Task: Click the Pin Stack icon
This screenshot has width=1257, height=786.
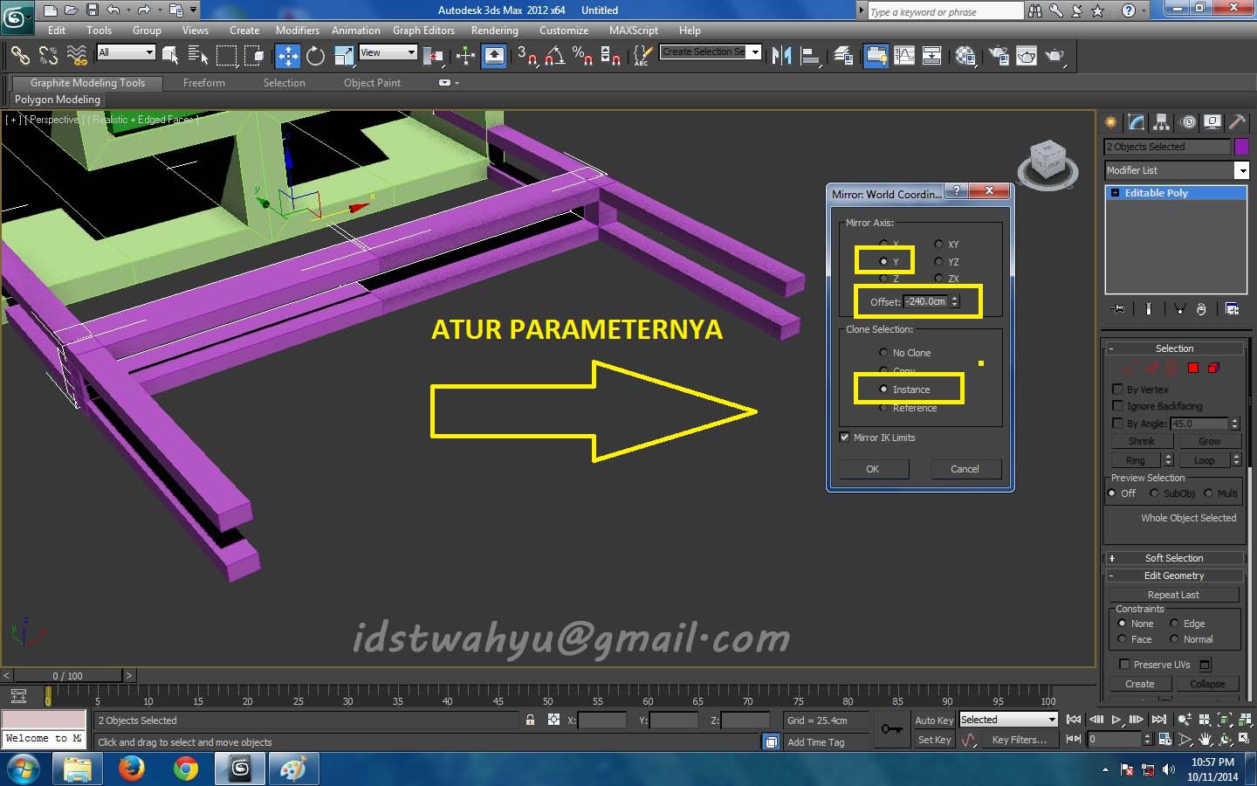Action: click(1118, 308)
